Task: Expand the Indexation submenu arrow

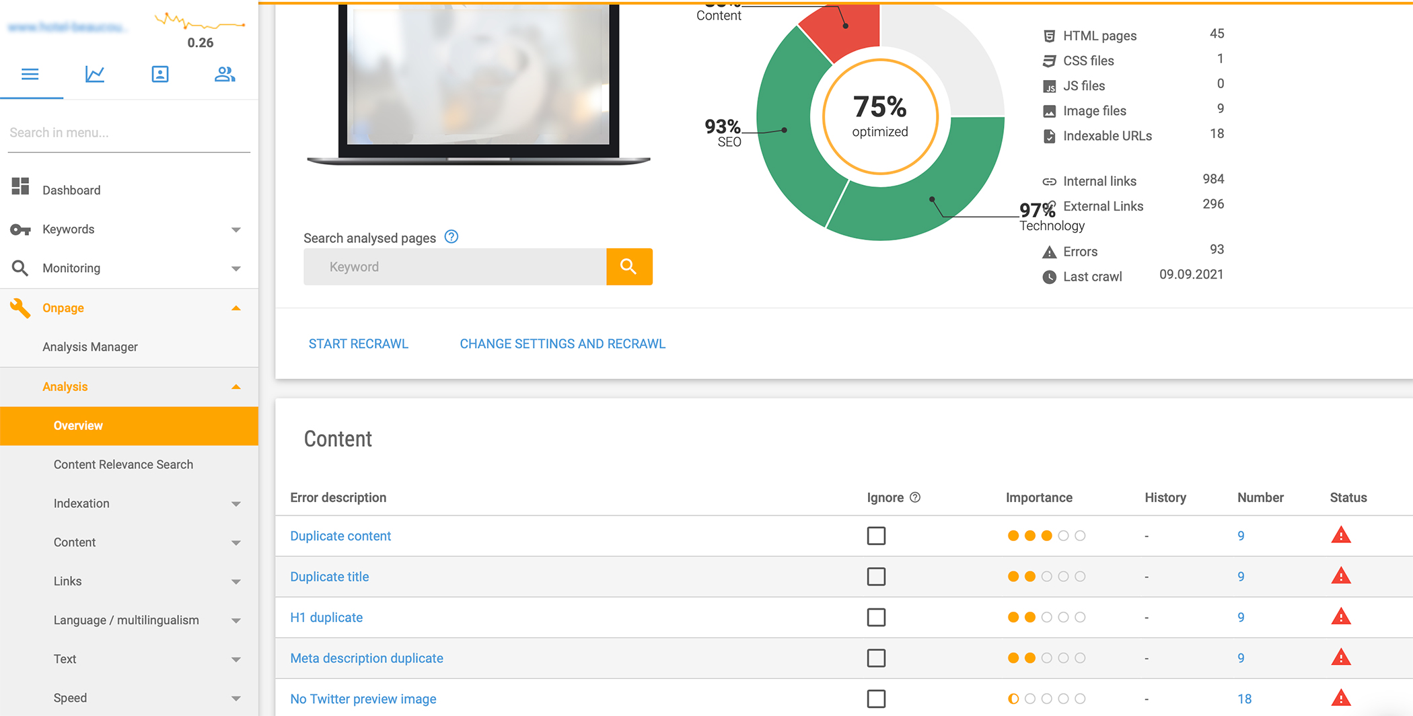Action: coord(236,504)
